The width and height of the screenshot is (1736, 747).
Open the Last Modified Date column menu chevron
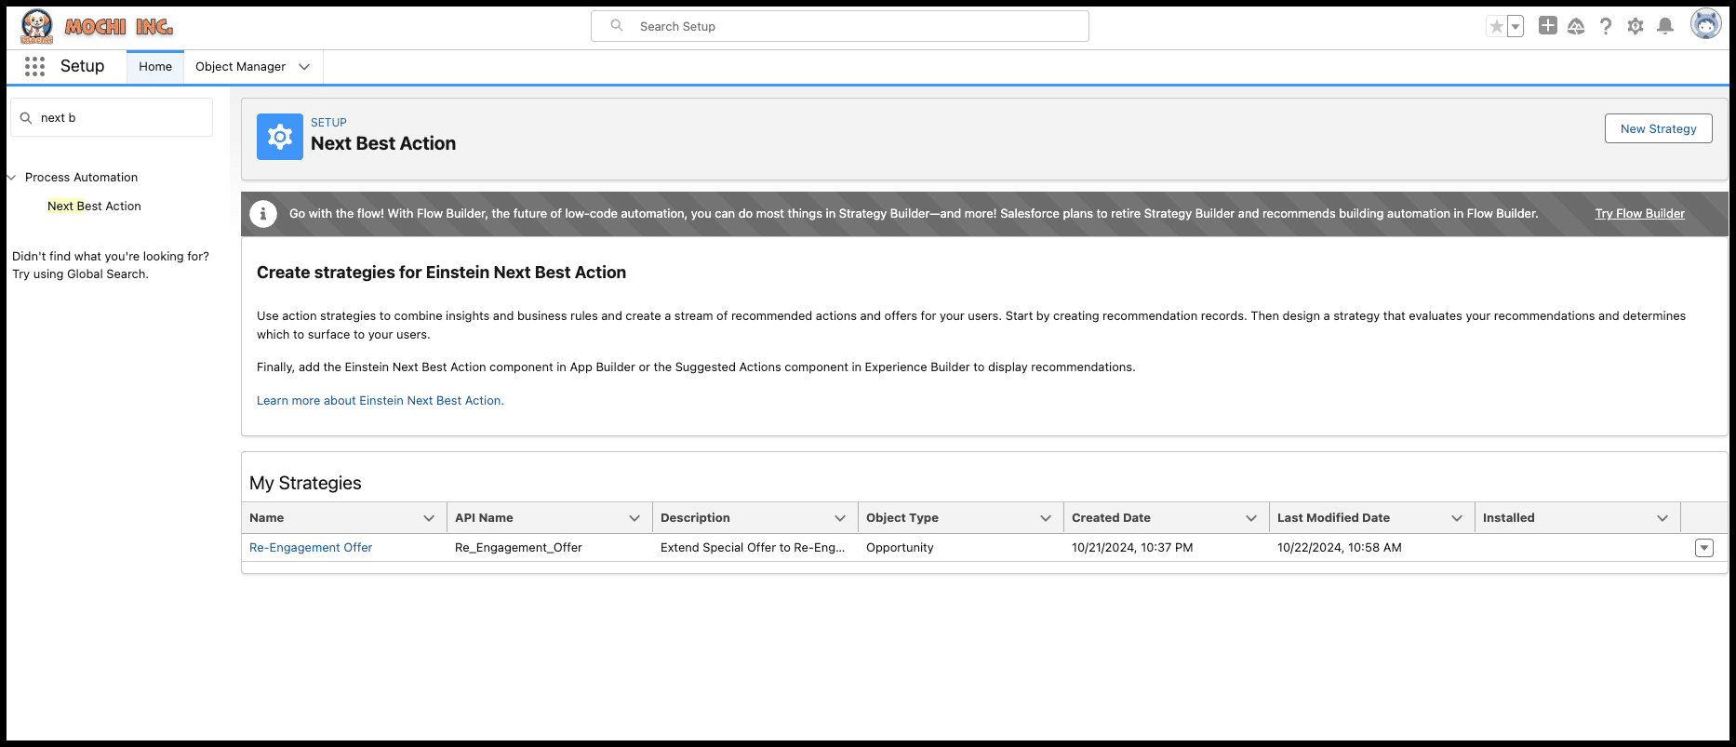tap(1457, 518)
